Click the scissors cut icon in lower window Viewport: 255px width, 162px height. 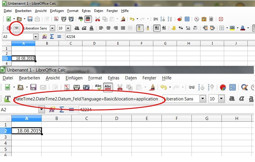(120, 87)
